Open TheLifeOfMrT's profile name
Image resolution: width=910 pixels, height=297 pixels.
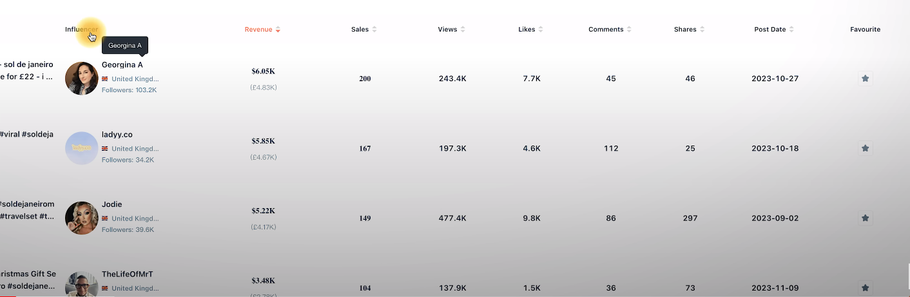click(x=128, y=274)
